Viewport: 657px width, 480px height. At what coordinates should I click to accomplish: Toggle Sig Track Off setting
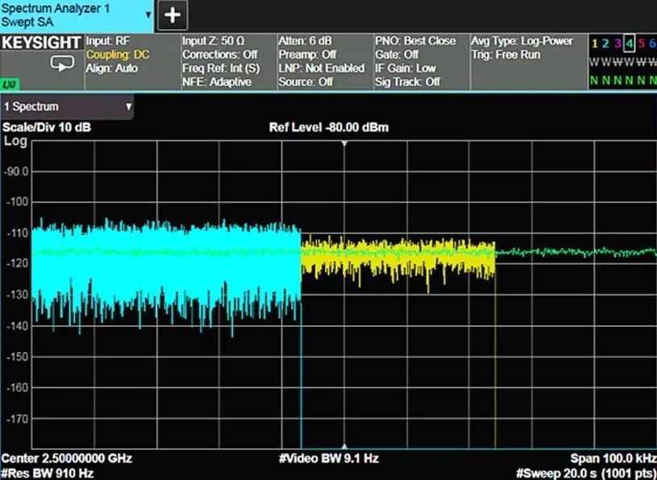coord(407,81)
